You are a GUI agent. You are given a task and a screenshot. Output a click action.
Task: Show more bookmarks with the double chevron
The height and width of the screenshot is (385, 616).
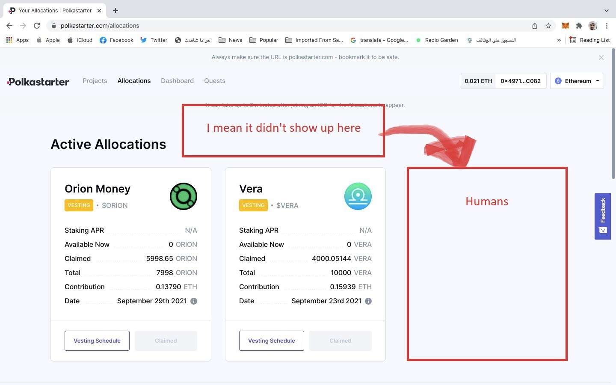pos(559,40)
